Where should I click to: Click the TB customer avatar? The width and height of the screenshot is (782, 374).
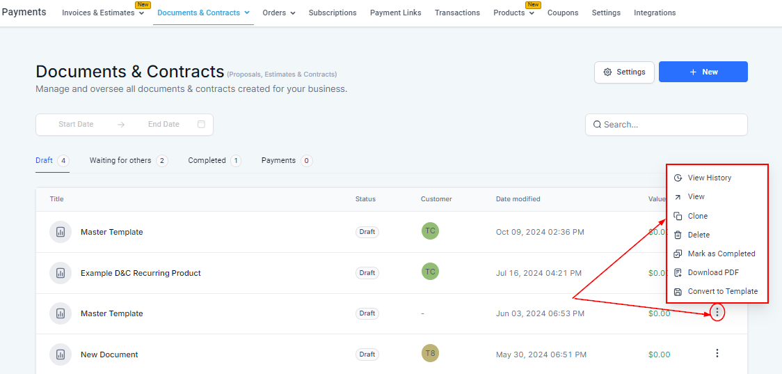[x=430, y=354]
